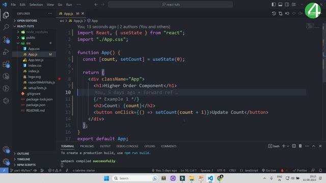Click the Ln 10, Col 1 cursor position

click(x=188, y=170)
